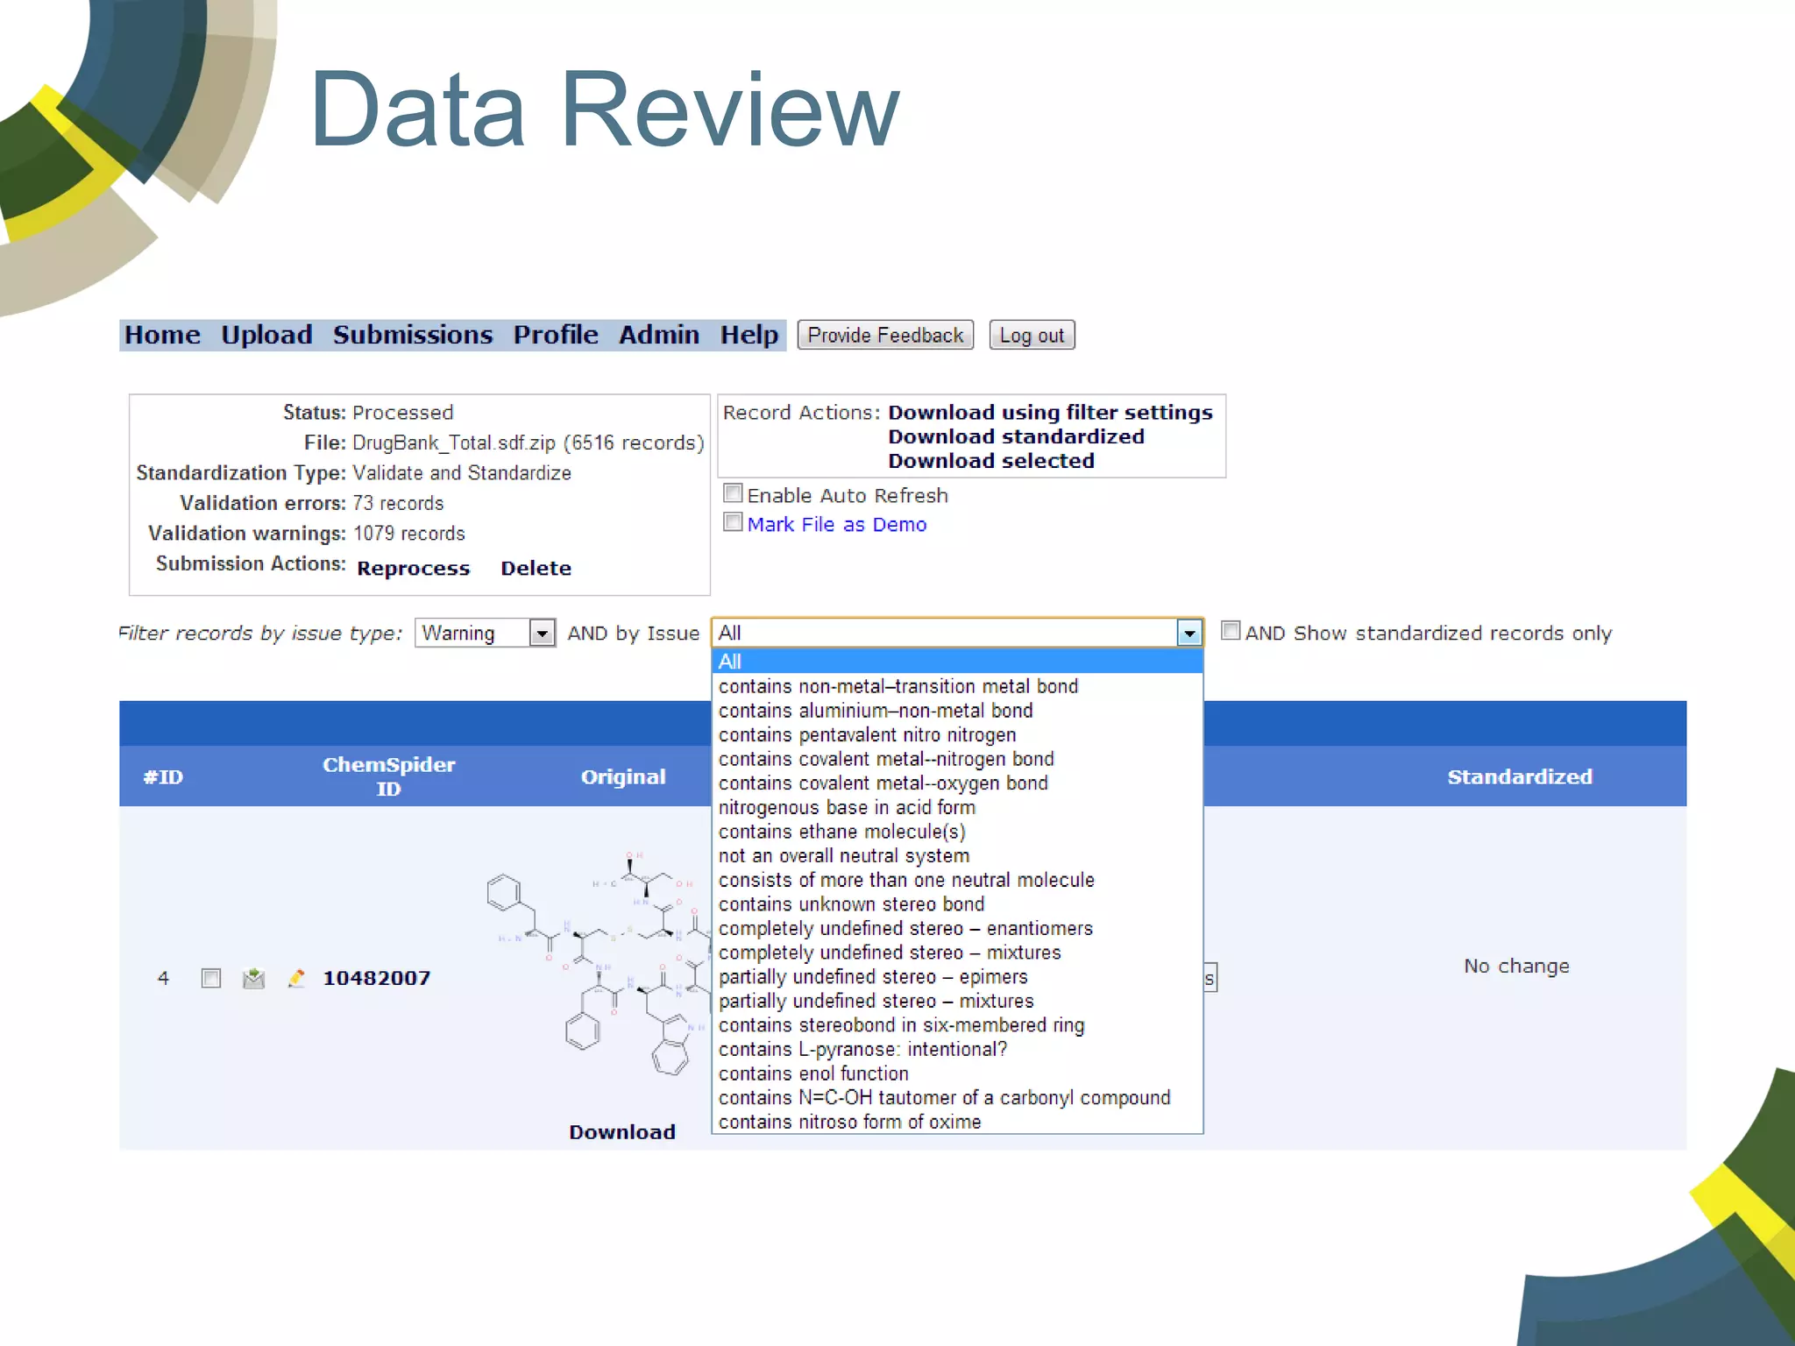Toggle Show standardized records only checkbox
Viewport: 1795px width, 1346px height.
(1231, 630)
